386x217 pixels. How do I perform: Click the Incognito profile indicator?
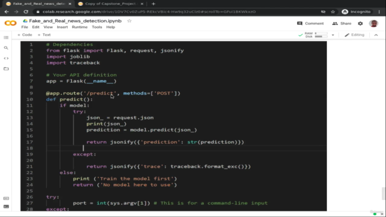pyautogui.click(x=356, y=11)
